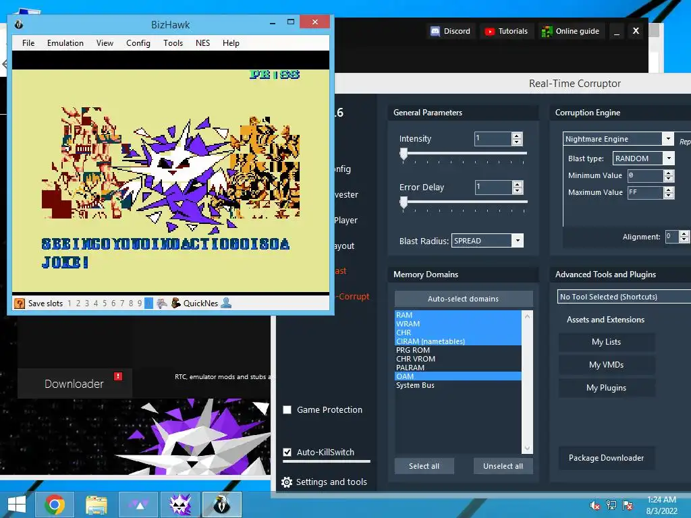Select the highlighted save slot 0

[x=148, y=303]
